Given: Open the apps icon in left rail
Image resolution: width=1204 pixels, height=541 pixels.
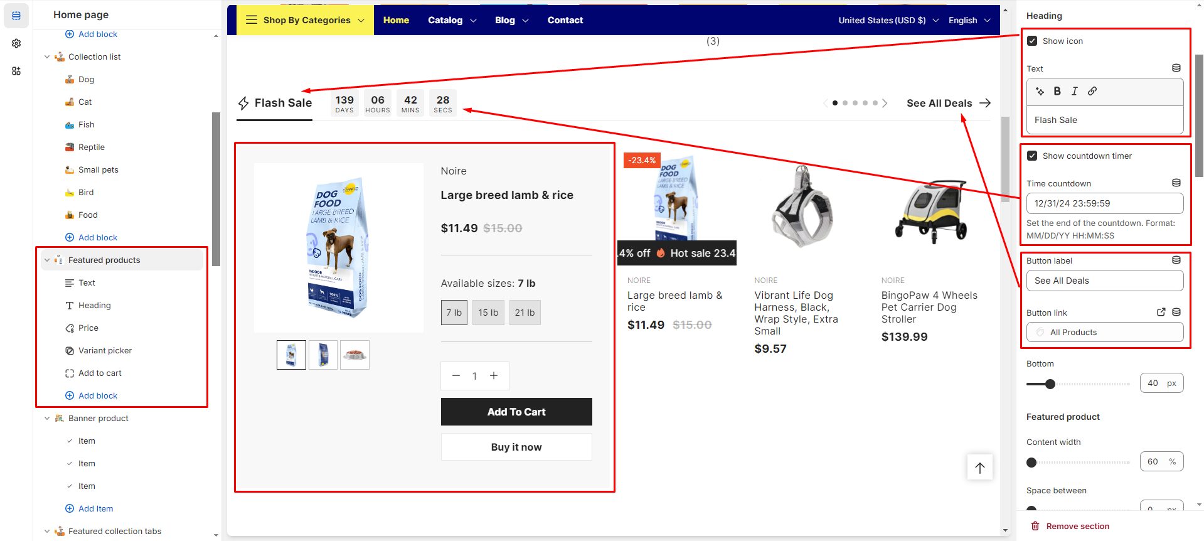Looking at the screenshot, I should coord(16,71).
